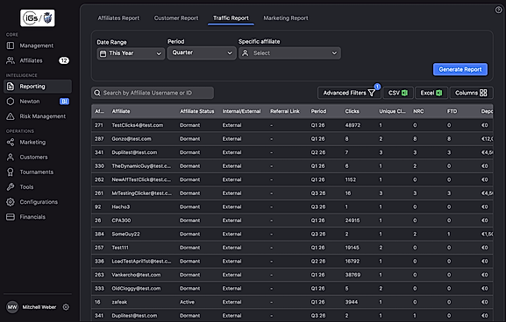The width and height of the screenshot is (506, 322).
Task: Open Configurations settings page
Action: pos(39,202)
